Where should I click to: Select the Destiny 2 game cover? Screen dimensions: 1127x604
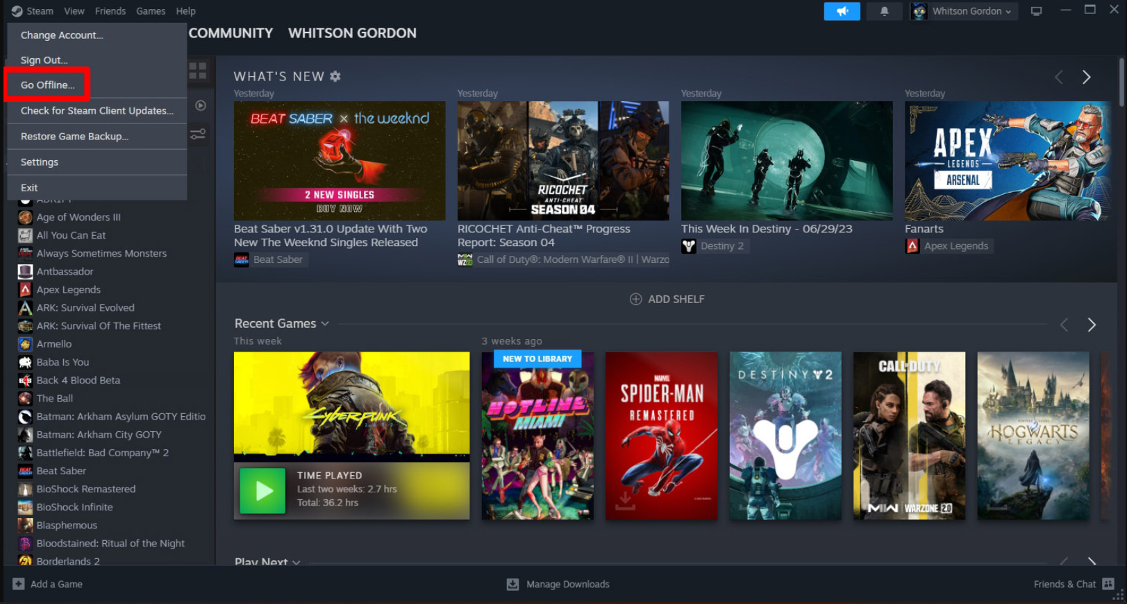pos(785,435)
